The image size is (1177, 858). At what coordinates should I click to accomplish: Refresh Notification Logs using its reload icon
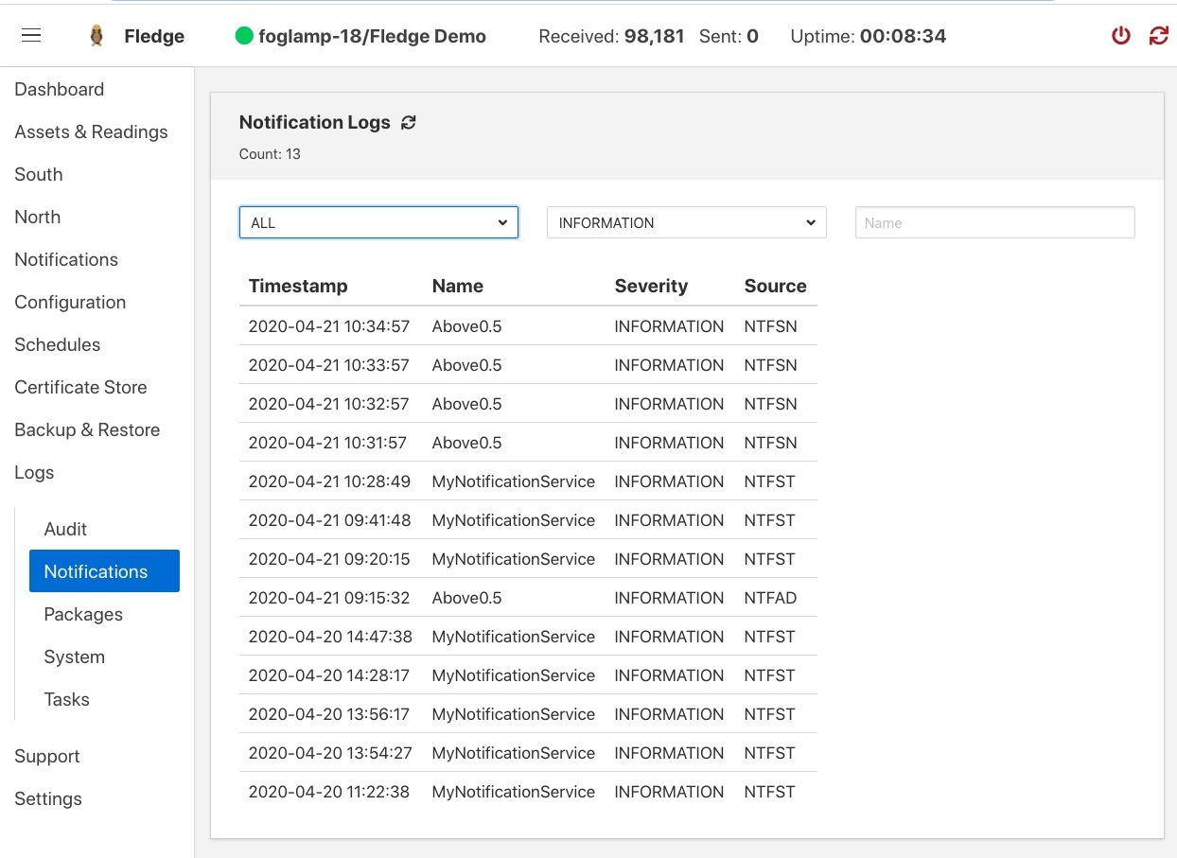point(407,122)
